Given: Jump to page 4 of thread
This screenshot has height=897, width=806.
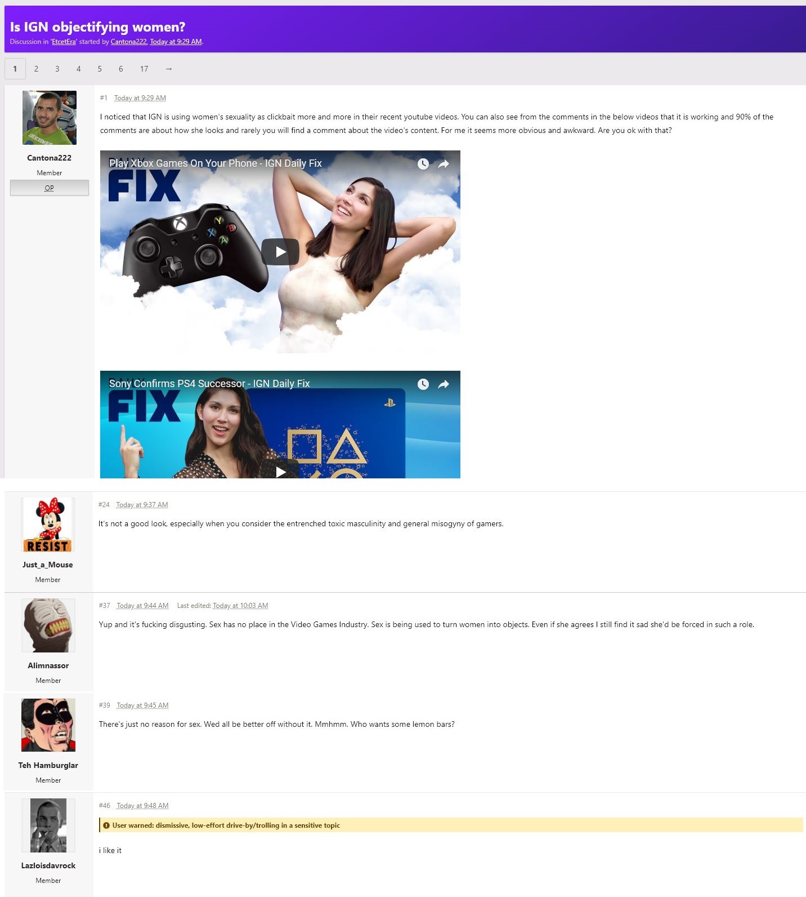Looking at the screenshot, I should (x=78, y=69).
